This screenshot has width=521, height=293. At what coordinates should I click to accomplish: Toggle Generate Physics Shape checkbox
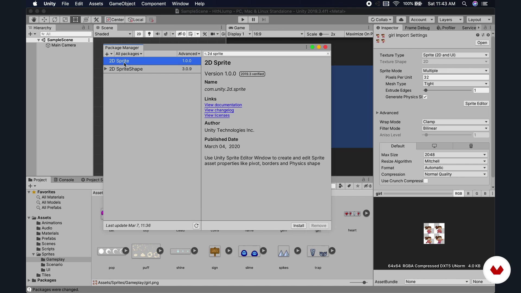[x=425, y=97]
